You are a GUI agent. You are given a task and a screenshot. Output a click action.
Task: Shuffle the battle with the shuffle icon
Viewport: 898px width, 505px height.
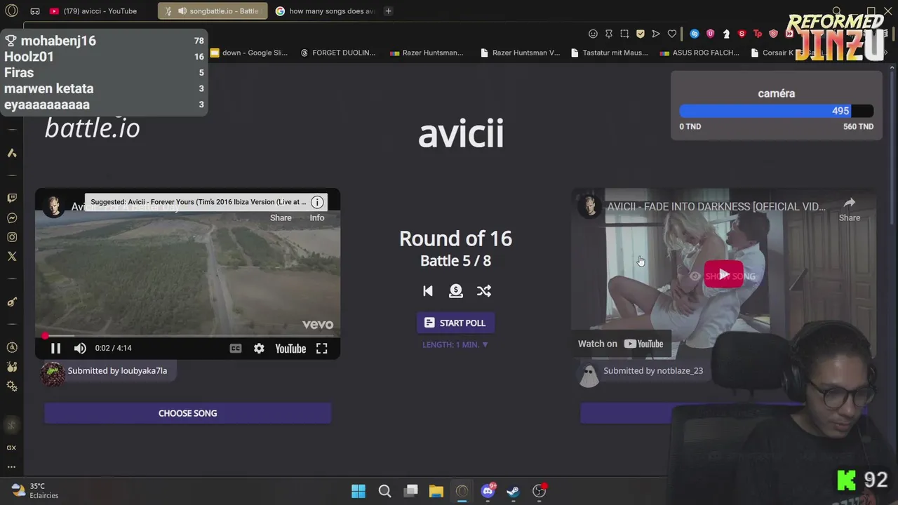click(484, 291)
